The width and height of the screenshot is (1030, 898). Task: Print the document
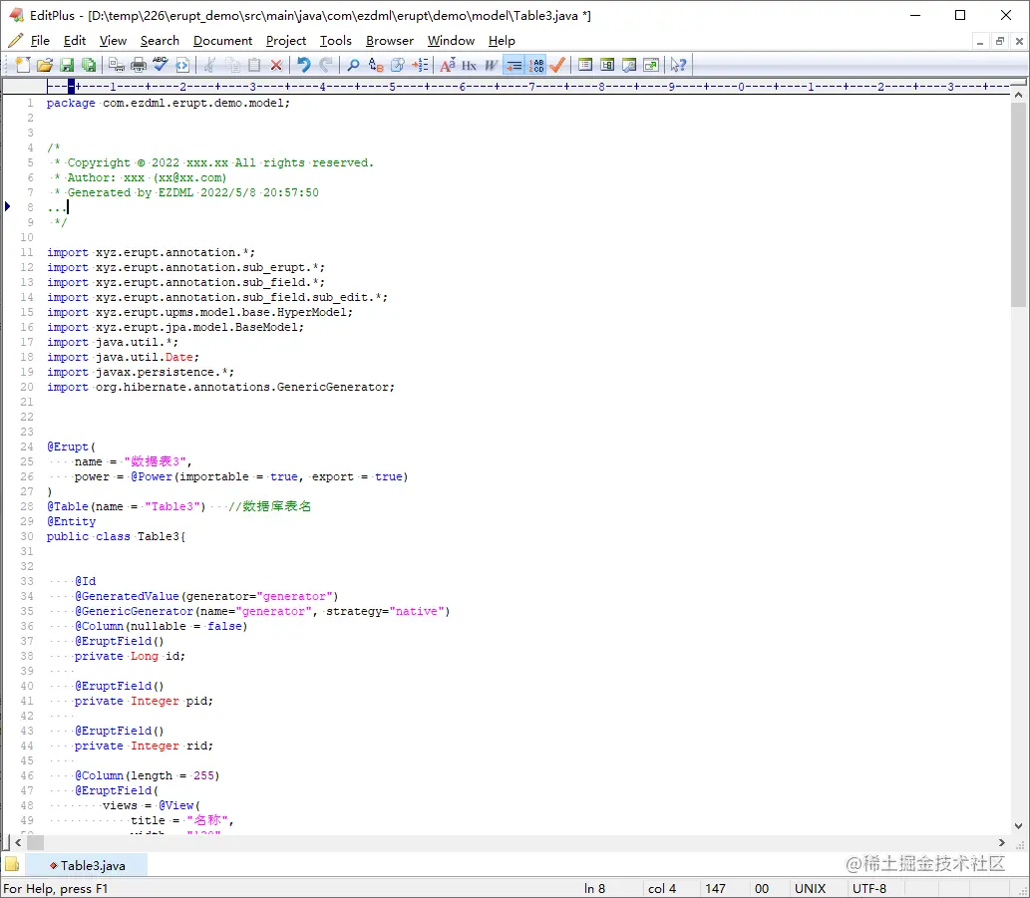[139, 65]
